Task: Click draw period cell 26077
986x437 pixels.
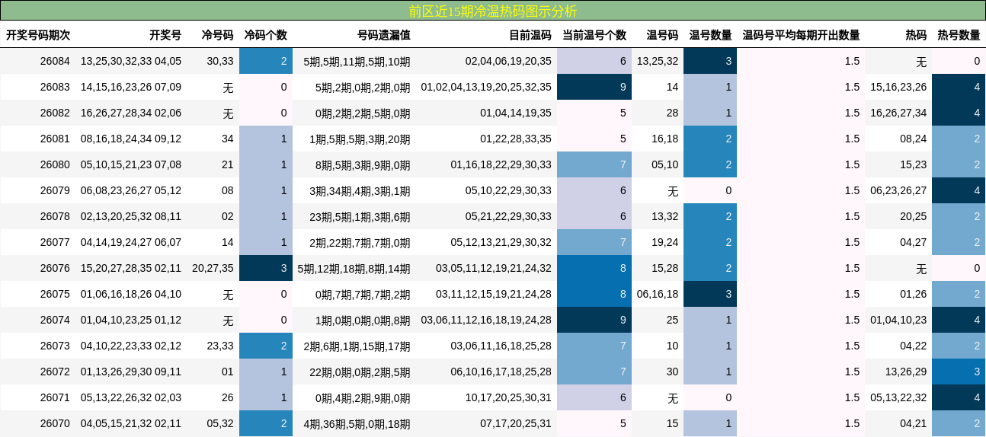Action: pos(55,242)
